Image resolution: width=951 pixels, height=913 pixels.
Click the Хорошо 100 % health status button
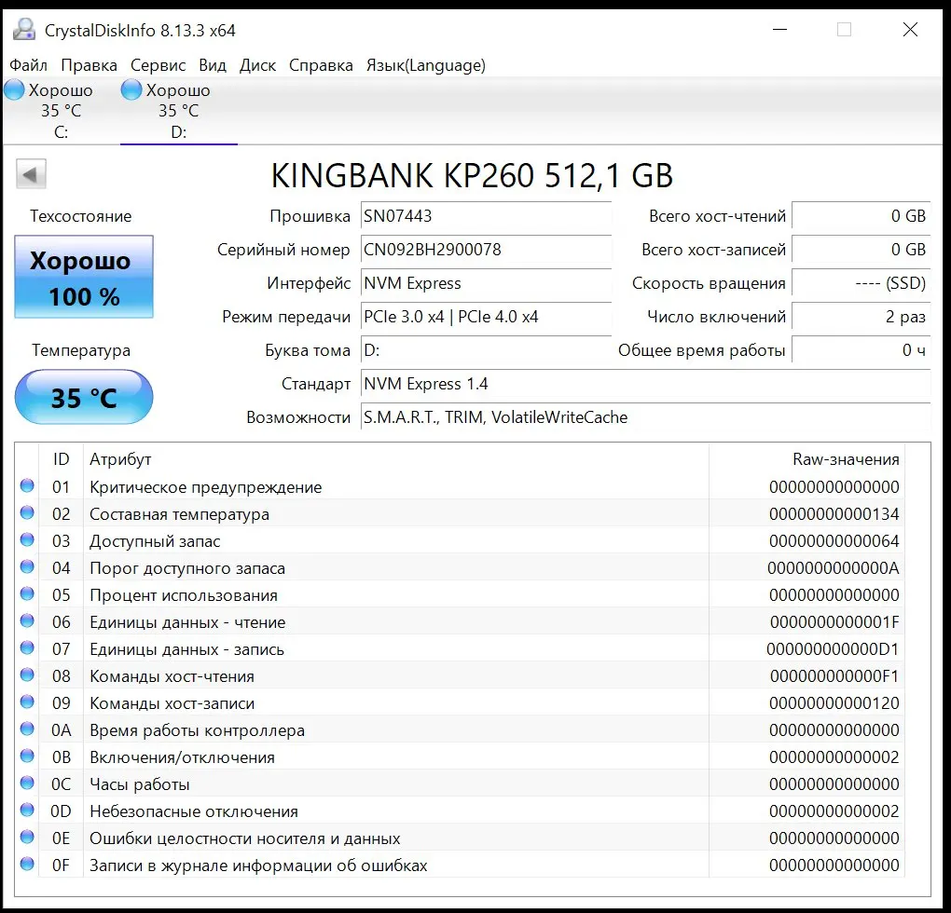pos(84,277)
